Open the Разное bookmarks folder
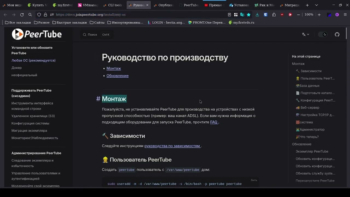 pos(42,22)
